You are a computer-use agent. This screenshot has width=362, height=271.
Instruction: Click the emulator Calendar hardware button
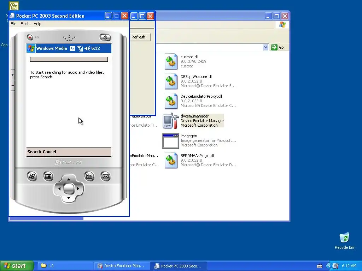[x=48, y=176]
